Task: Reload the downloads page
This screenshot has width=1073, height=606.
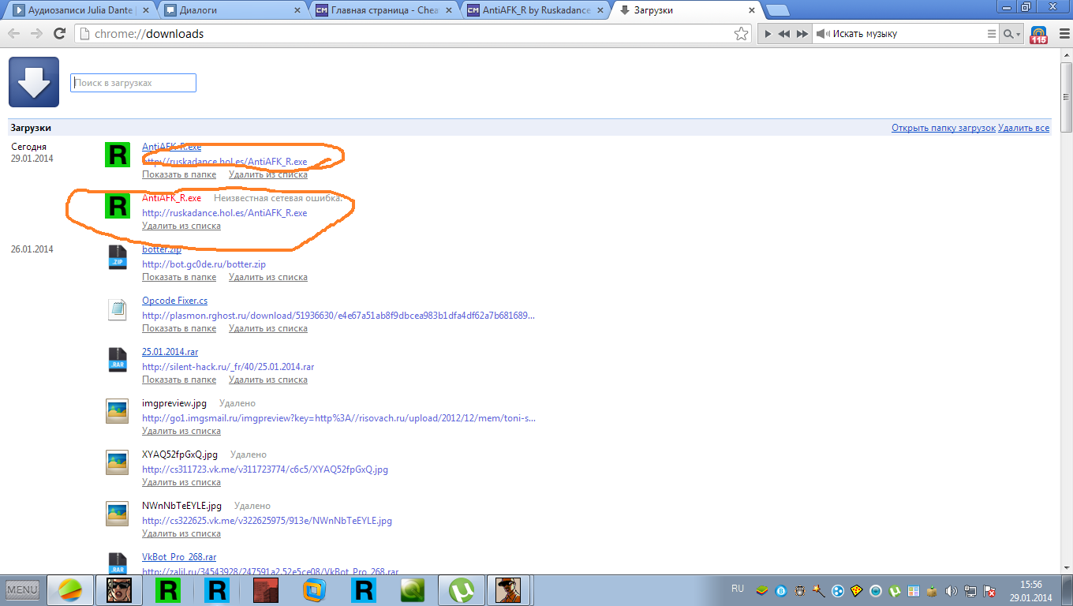Action: 59,34
